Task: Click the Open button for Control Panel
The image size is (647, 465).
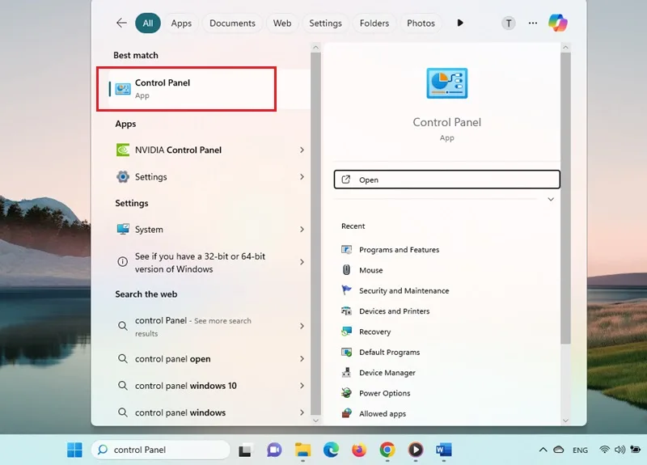Action: point(447,180)
